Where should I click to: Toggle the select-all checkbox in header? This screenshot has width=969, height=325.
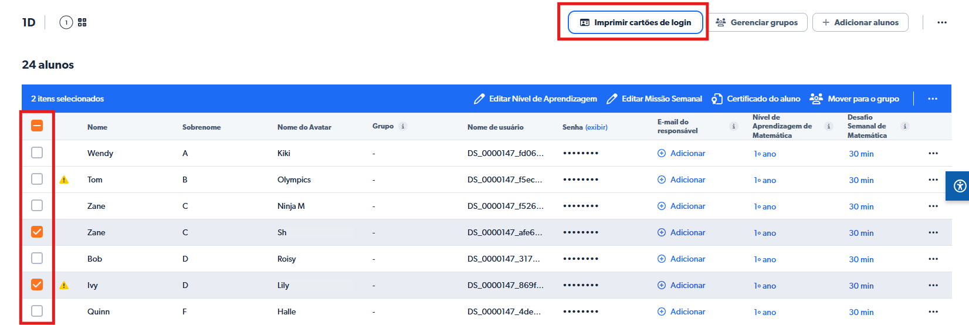click(x=37, y=126)
